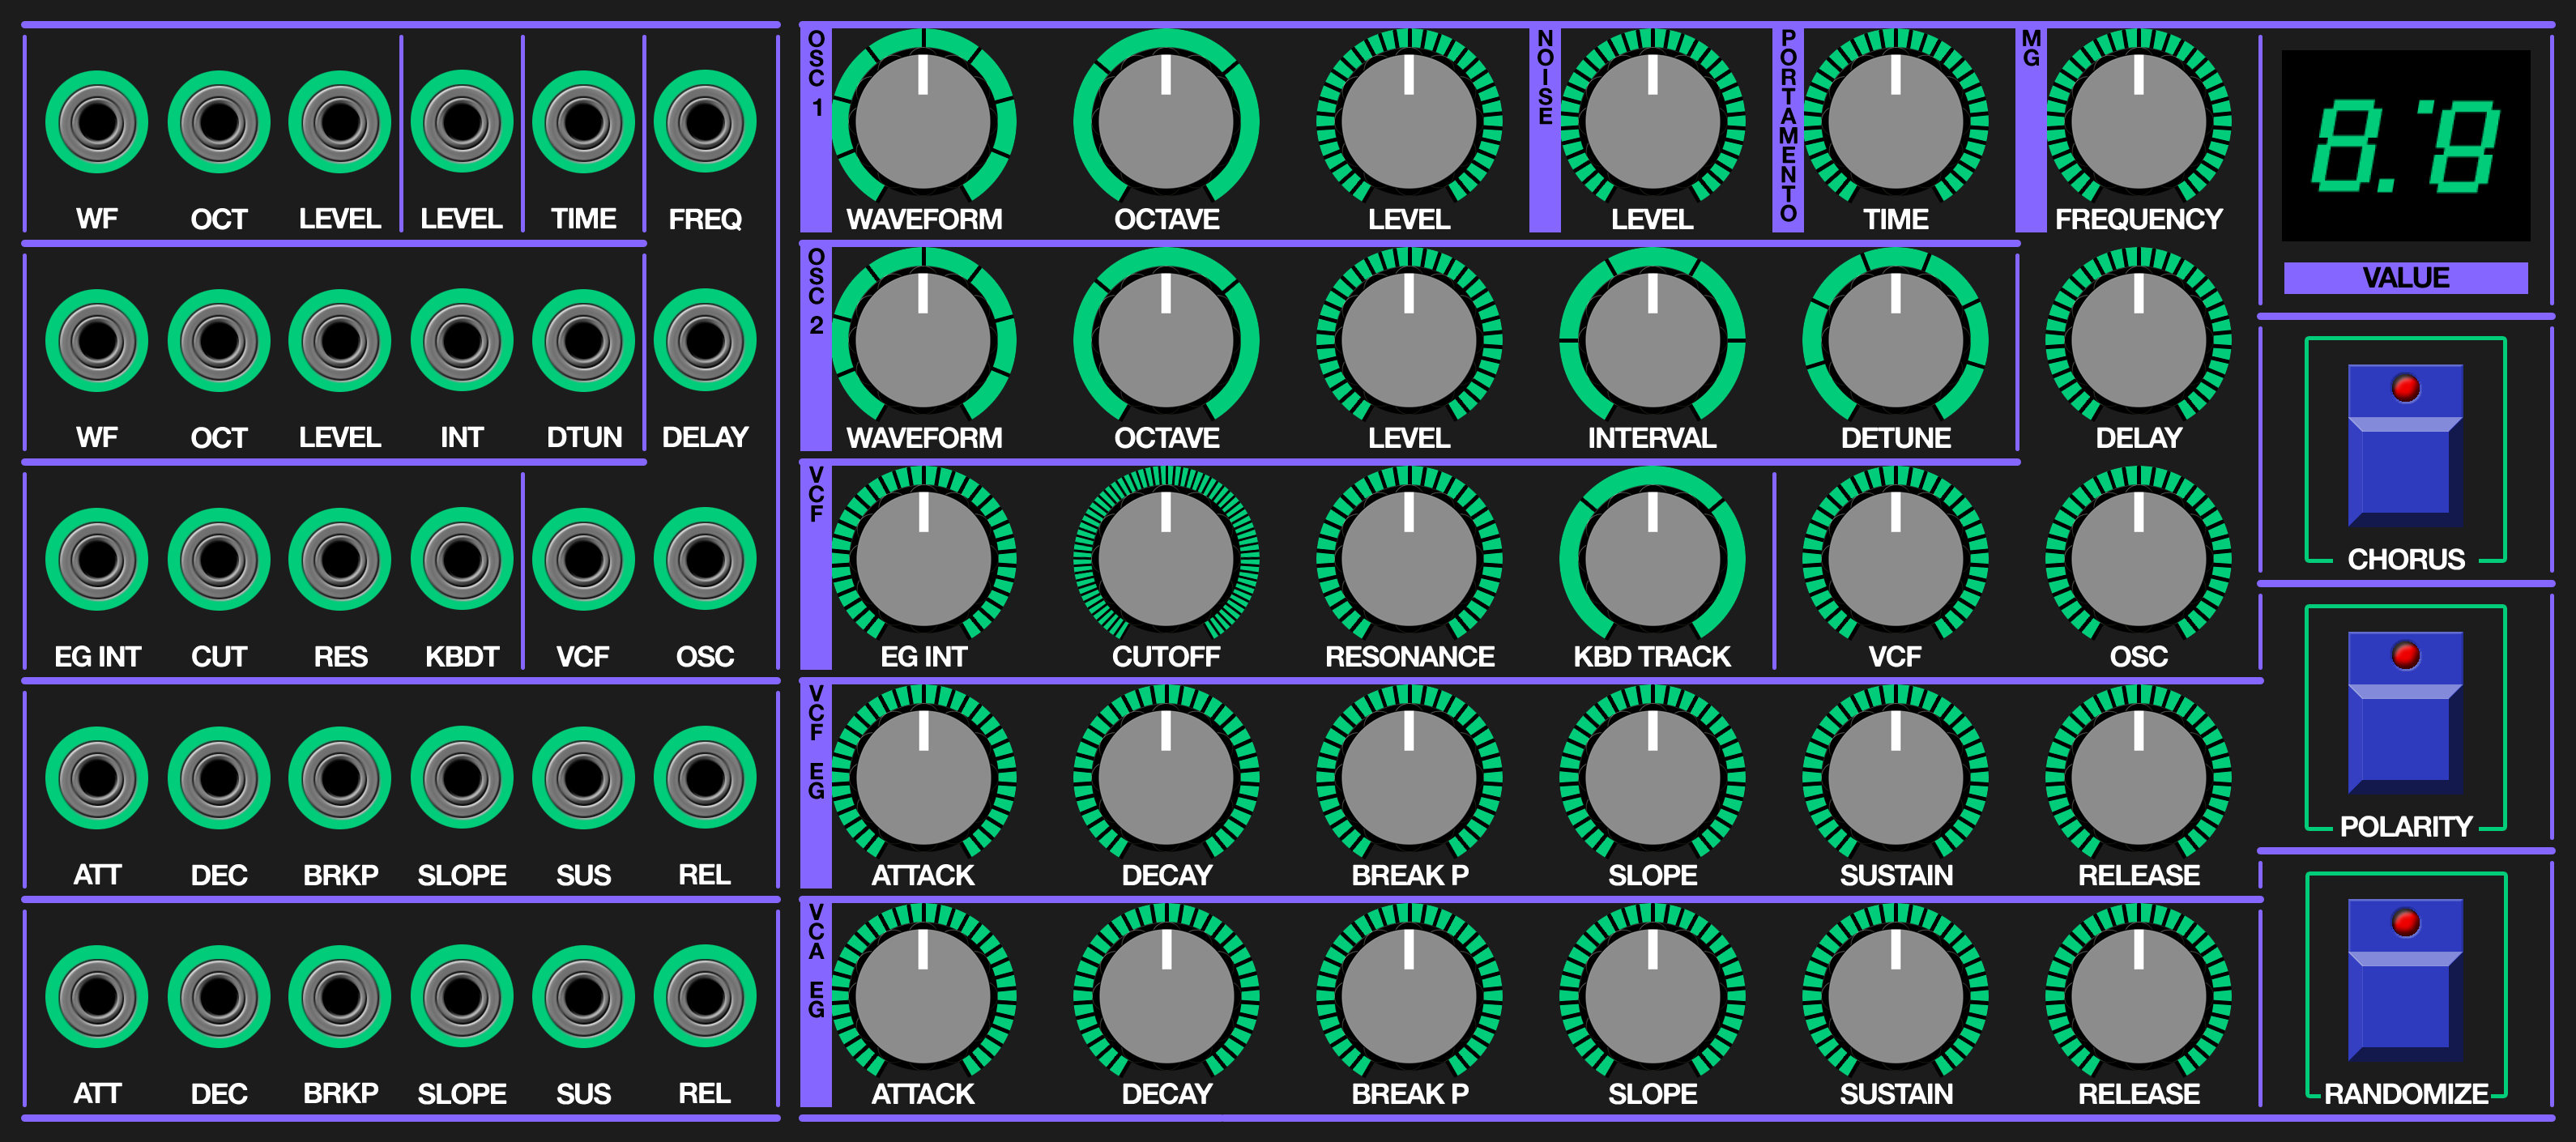Click the KBDT input jack
The height and width of the screenshot is (1142, 2576).
[x=462, y=560]
